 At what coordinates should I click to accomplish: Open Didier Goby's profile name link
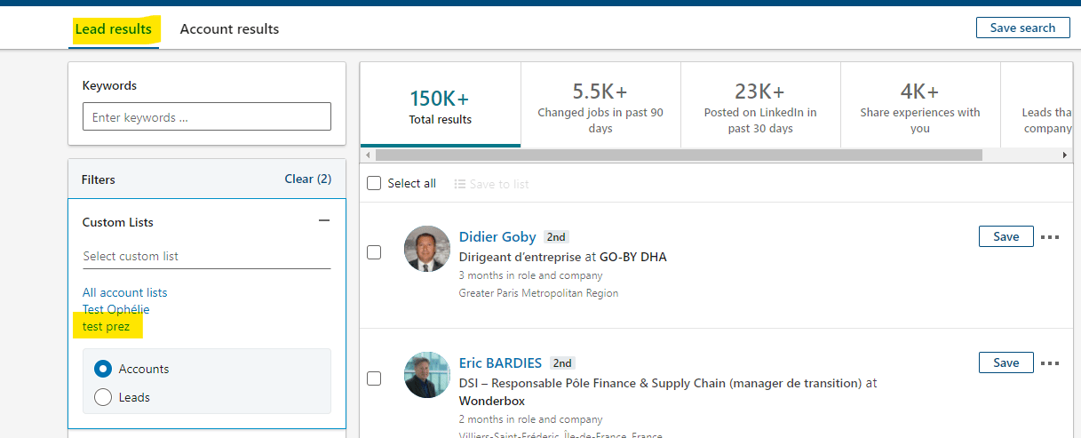(x=497, y=236)
